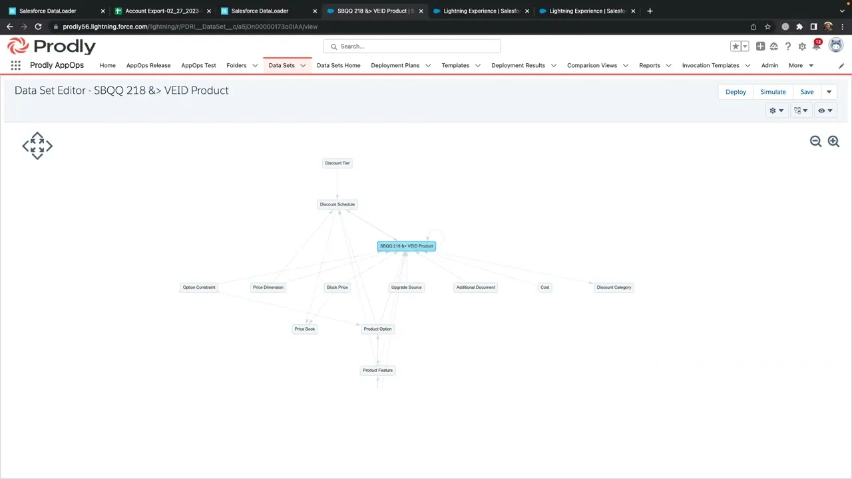The width and height of the screenshot is (852, 479).
Task: Select the Price Book node
Action: point(305,329)
